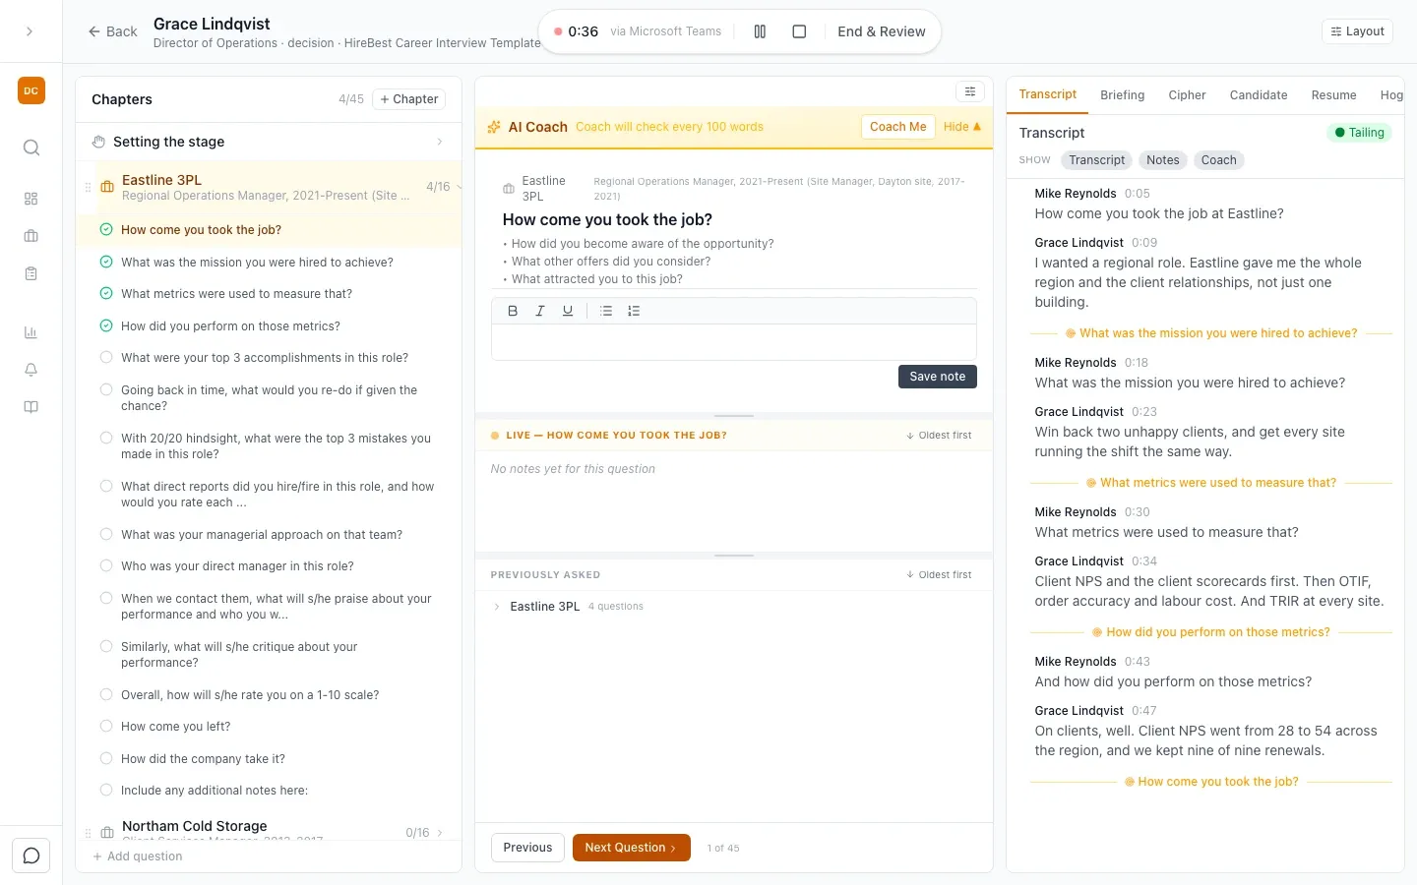Expand the Northam Cold Storage chapter
This screenshot has height=885, width=1417.
439,833
